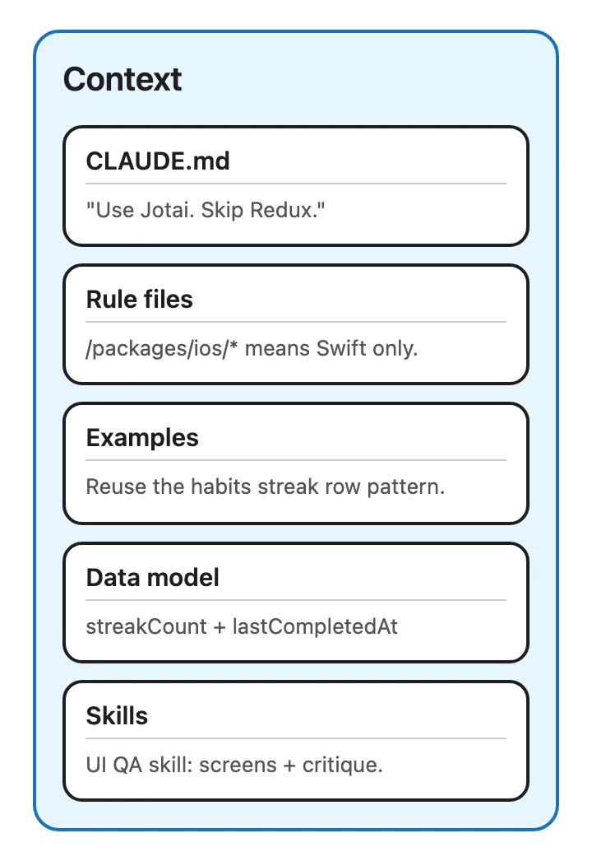Image resolution: width=592 pixels, height=861 pixels.
Task: Select the Examples card heading
Action: [142, 438]
